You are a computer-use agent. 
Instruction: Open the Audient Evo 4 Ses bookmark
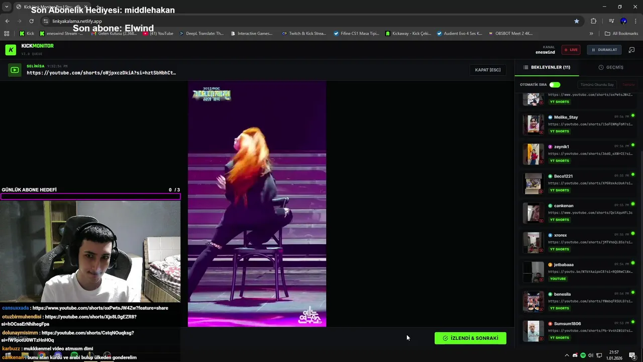click(x=460, y=34)
